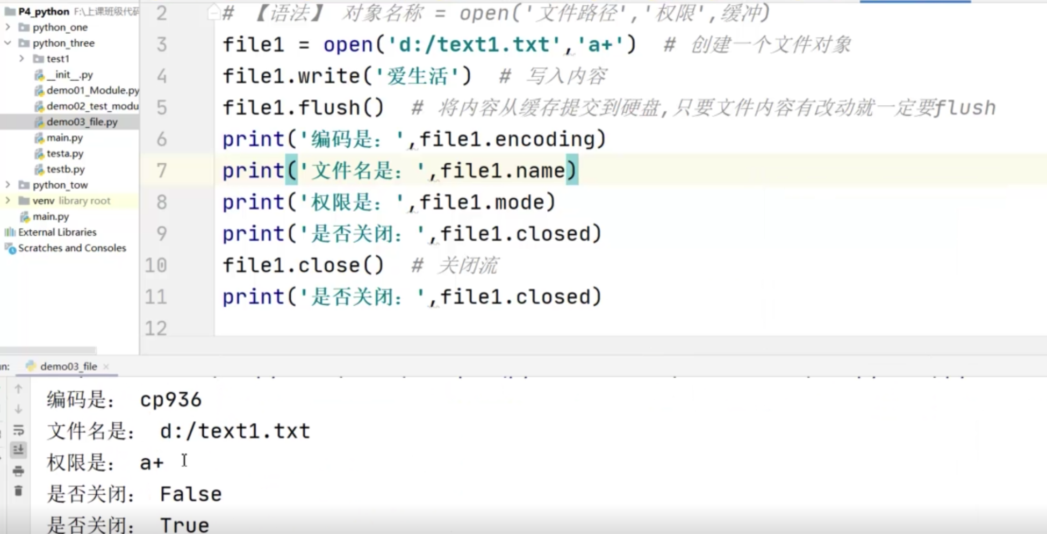Click line number 10 in gutter

click(x=156, y=265)
